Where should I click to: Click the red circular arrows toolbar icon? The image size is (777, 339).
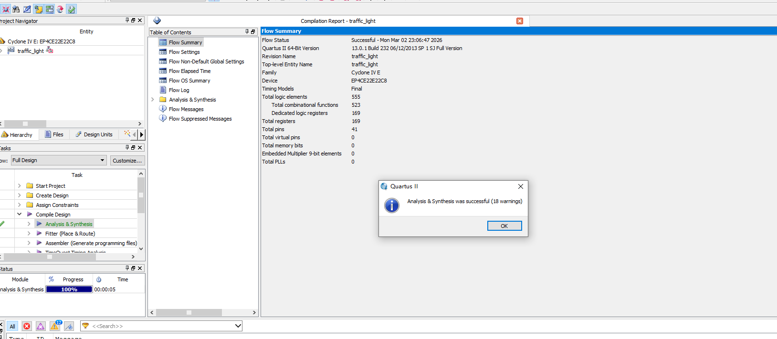pos(60,9)
